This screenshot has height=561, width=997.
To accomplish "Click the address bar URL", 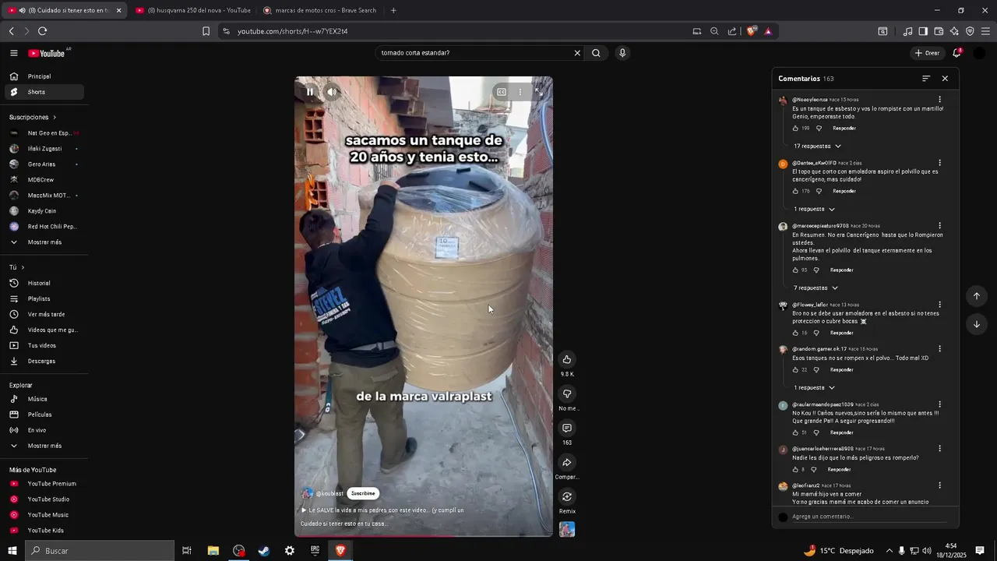I will pyautogui.click(x=292, y=31).
